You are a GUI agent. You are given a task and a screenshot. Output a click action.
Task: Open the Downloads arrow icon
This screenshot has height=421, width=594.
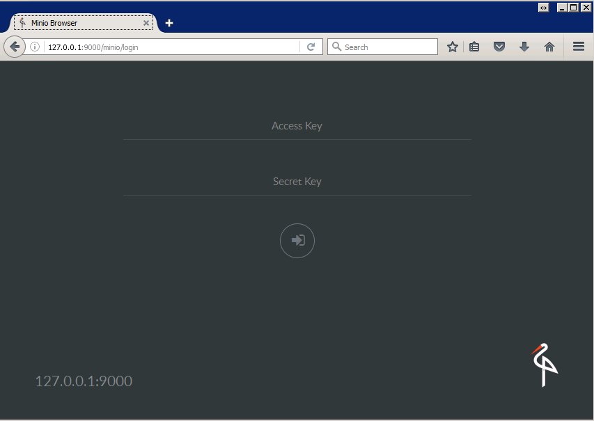[524, 47]
